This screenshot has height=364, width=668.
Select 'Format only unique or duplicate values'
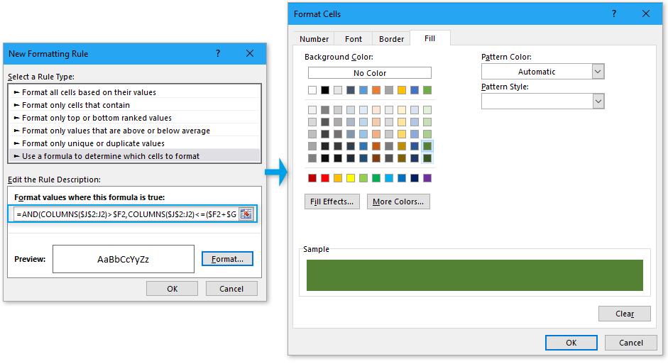coord(135,143)
